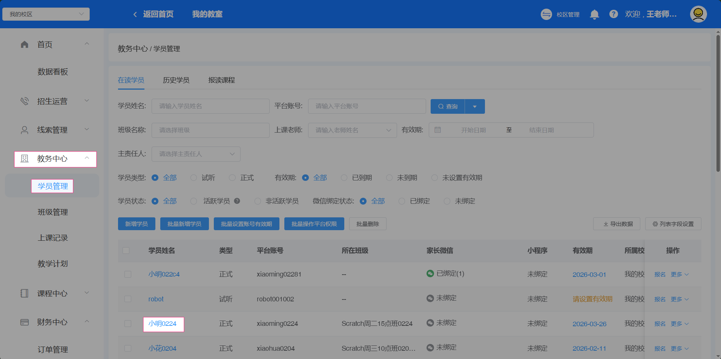Select the 试听 student type radio button
This screenshot has width=721, height=359.
click(194, 178)
